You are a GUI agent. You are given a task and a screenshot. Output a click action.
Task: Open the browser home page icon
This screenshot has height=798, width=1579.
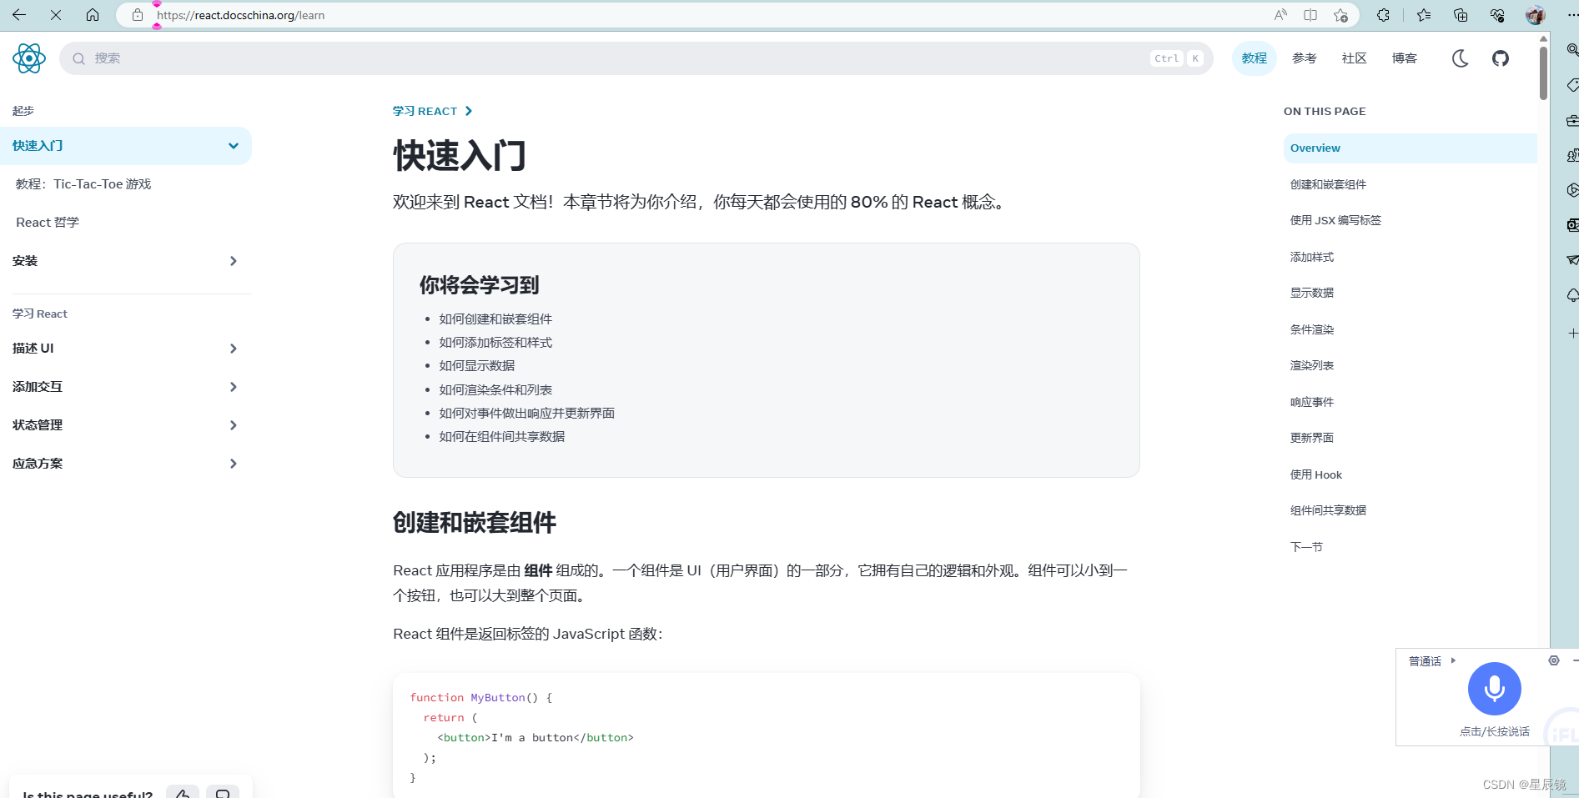click(93, 15)
